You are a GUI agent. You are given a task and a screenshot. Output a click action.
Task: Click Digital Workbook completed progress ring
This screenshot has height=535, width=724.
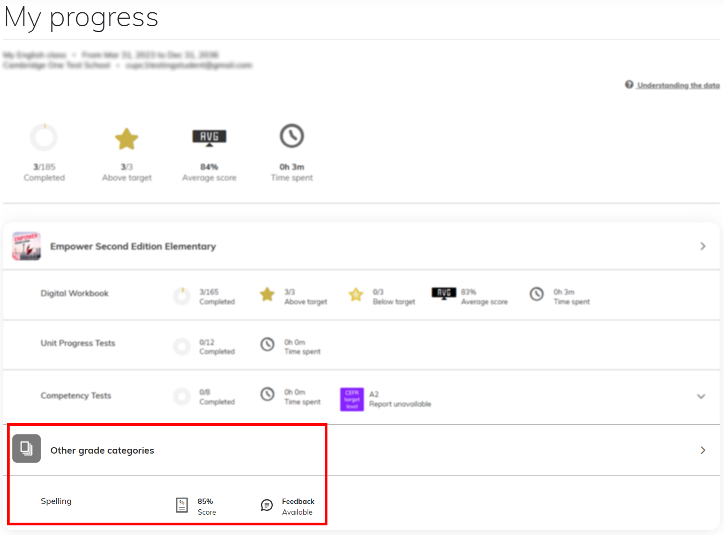[182, 296]
